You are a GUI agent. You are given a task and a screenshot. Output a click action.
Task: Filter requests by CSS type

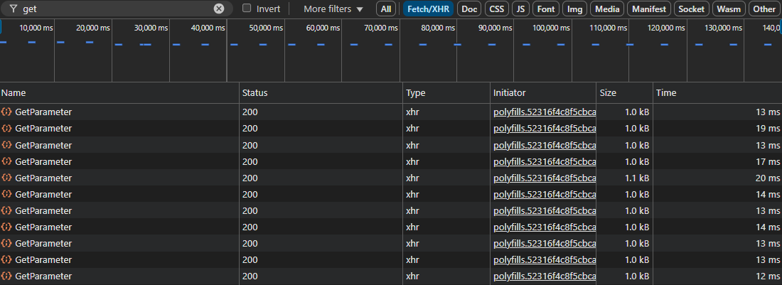click(x=496, y=9)
